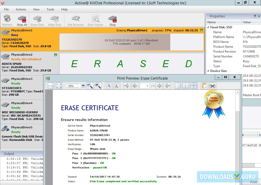Open the Page Setup icon
Screen dimensions: 261x185
[x=204, y=86]
